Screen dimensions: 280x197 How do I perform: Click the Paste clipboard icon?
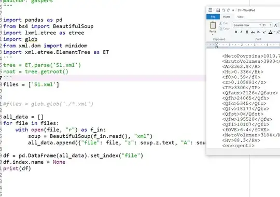[213, 25]
